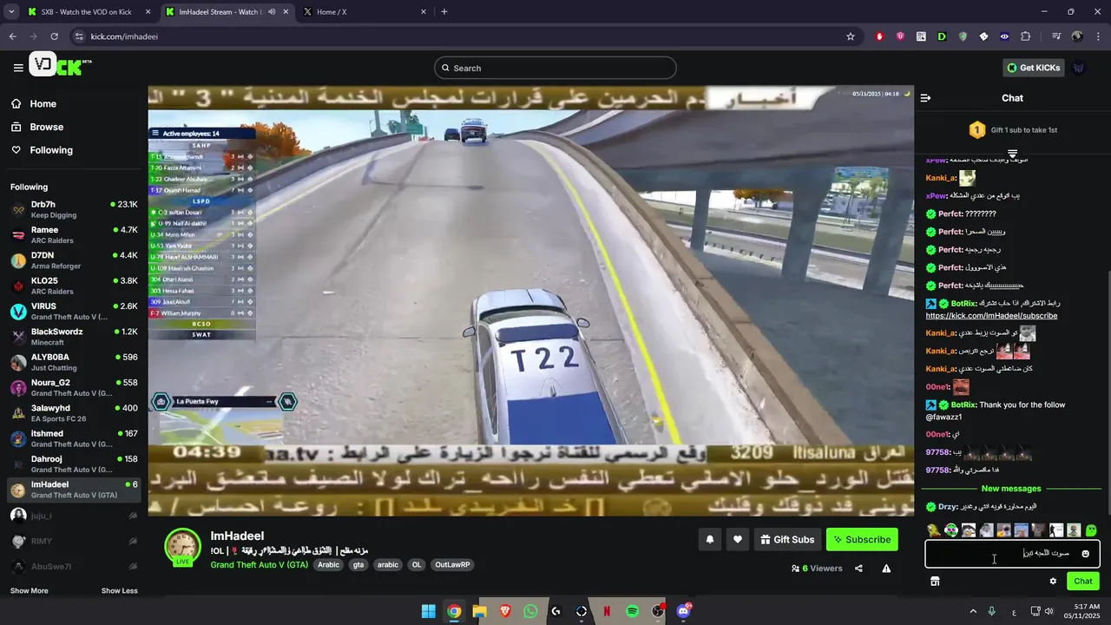Click the Subscribe button
Screen dimensions: 1111x625
(862, 539)
